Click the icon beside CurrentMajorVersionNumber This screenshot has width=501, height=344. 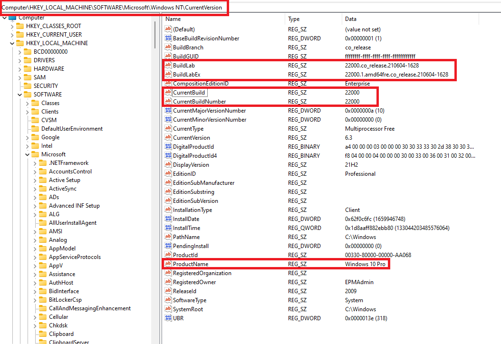click(x=168, y=111)
